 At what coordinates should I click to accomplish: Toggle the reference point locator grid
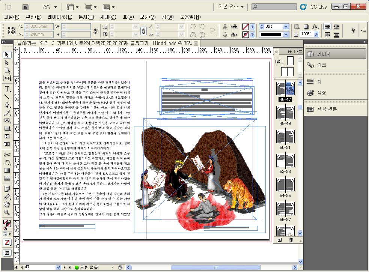(x=12, y=30)
